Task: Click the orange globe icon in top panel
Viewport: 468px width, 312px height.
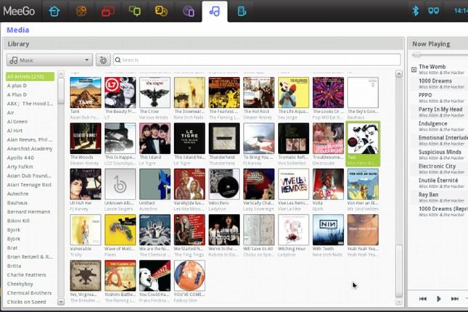Action: 82,11
